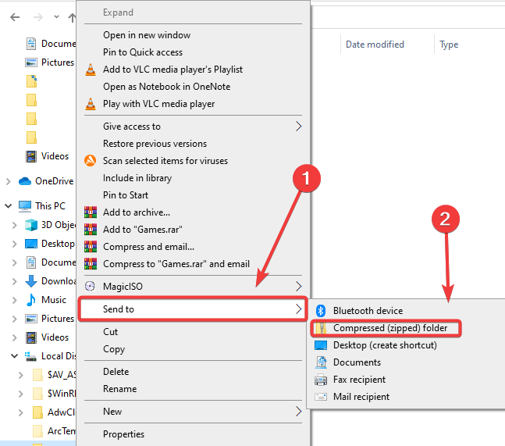Choose Compressed (zipped) folder
This screenshot has height=446, width=505.
(x=390, y=328)
